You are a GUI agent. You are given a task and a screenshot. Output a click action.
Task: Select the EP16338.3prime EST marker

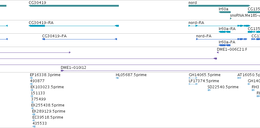[x=31, y=78]
